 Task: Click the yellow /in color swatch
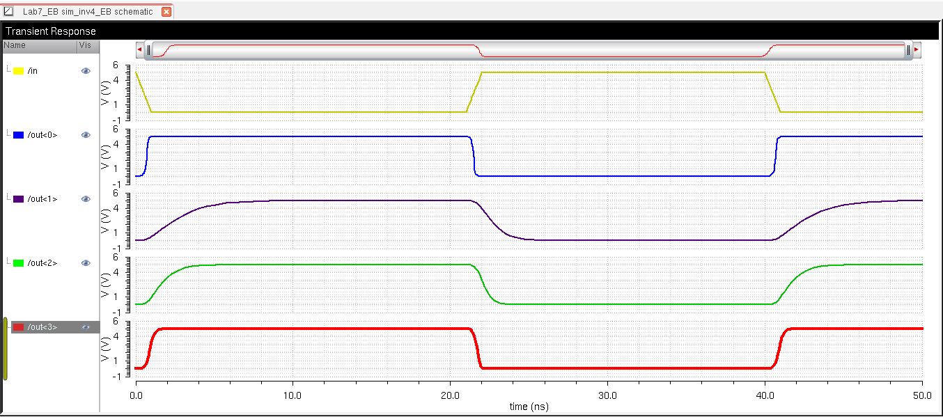coord(19,71)
